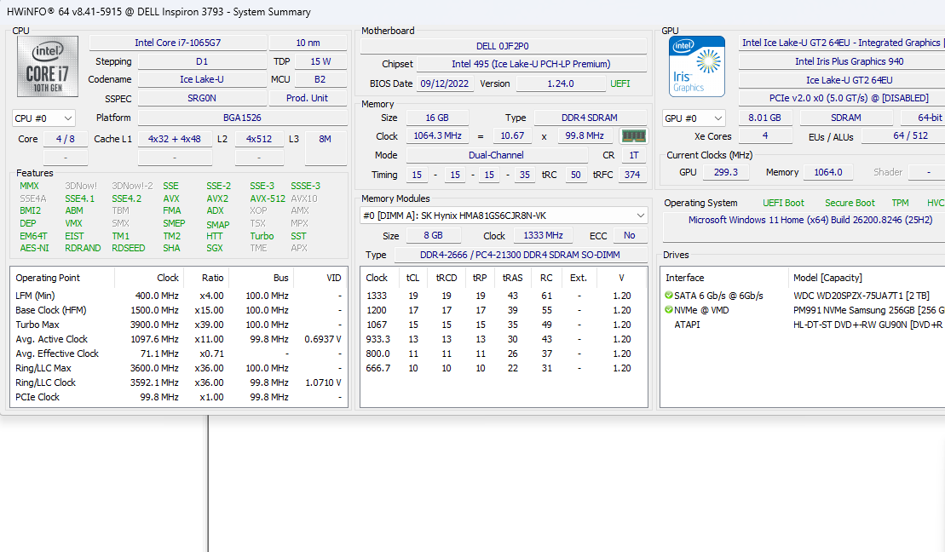The image size is (945, 552).
Task: Click the 8 GB module size field
Action: [x=434, y=236]
